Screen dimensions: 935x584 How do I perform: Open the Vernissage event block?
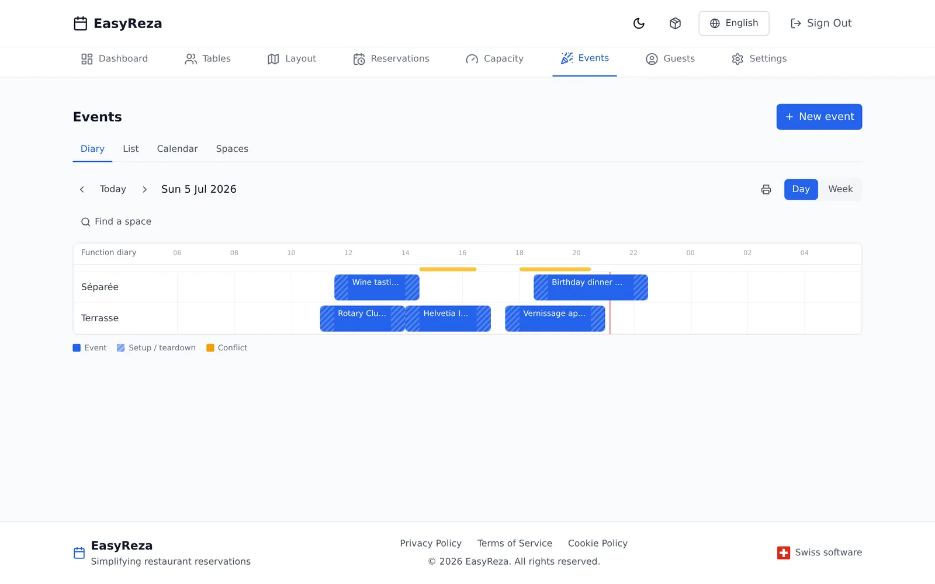click(x=555, y=318)
